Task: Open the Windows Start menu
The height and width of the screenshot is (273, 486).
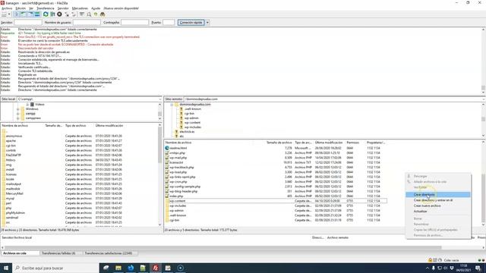Action: pos(6,268)
